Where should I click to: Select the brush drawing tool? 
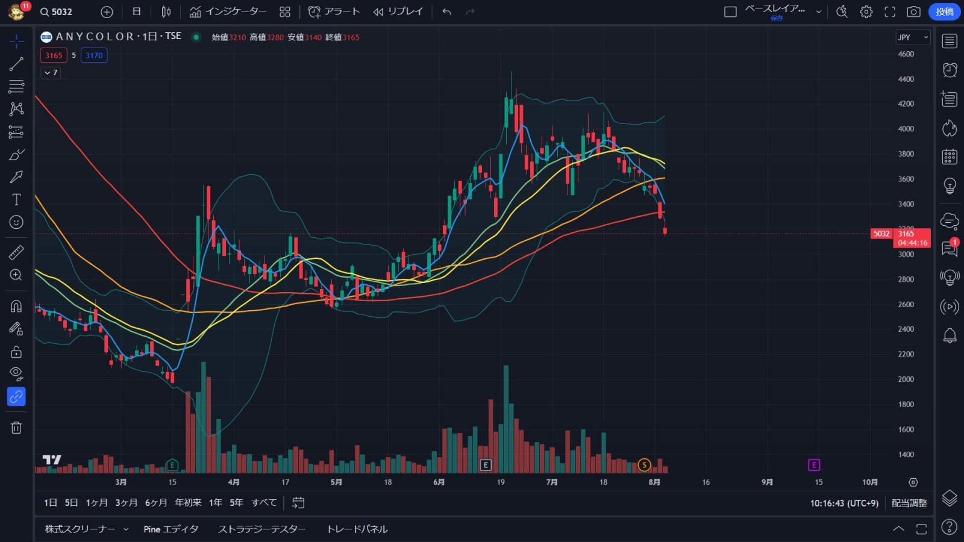16,155
